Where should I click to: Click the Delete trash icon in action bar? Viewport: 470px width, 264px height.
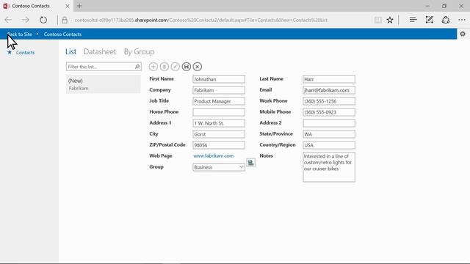tap(164, 67)
